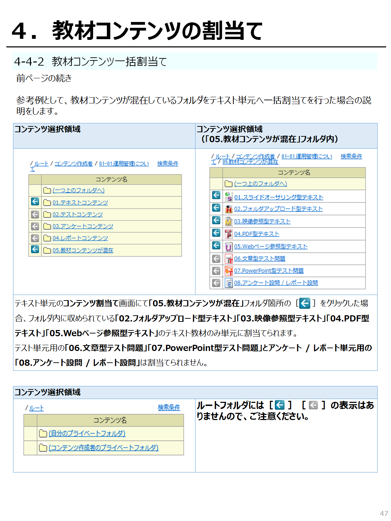Open (コンテンツ作成者のプライベートフォルダ) folder
Image resolution: width=391 pixels, height=521 pixels.
point(103,448)
